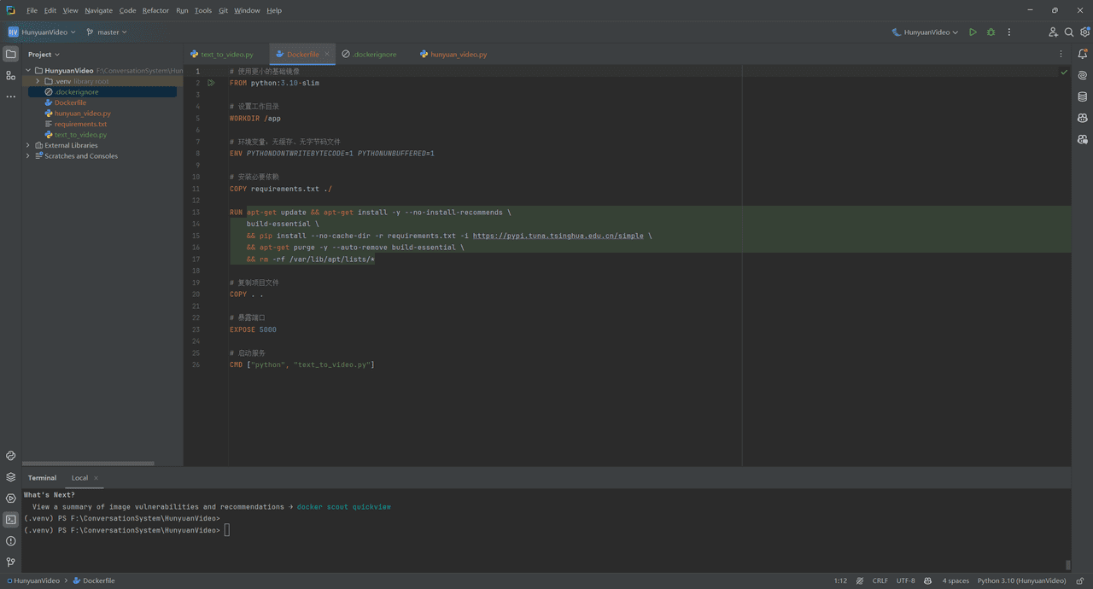Start debugging with the bug icon
1093x589 pixels.
tap(991, 32)
